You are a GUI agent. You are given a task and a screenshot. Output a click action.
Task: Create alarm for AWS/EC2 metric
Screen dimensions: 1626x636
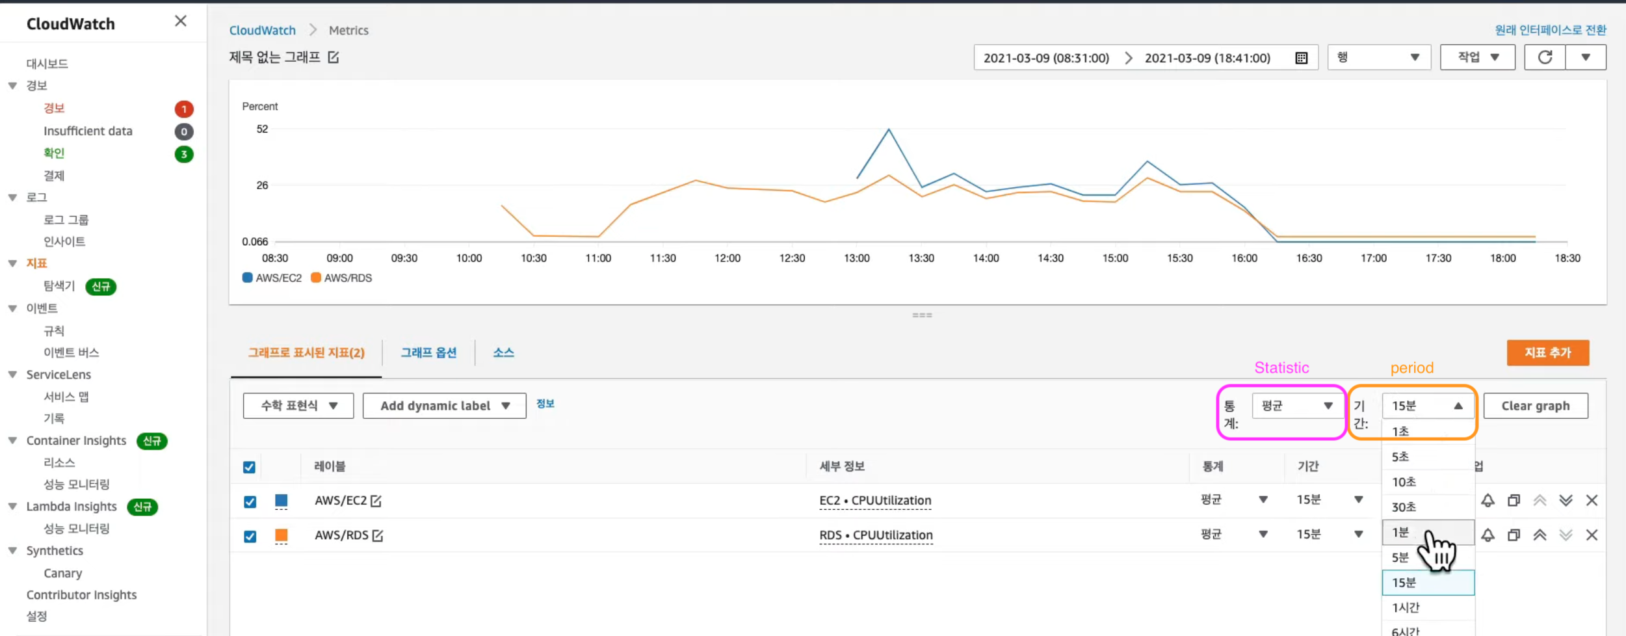[1488, 500]
